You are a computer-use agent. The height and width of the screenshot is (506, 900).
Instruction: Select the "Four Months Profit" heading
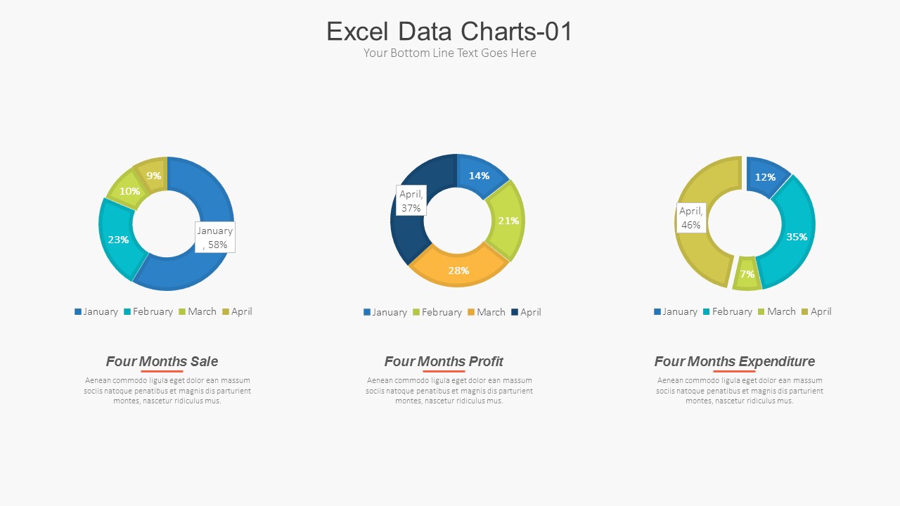tap(444, 361)
